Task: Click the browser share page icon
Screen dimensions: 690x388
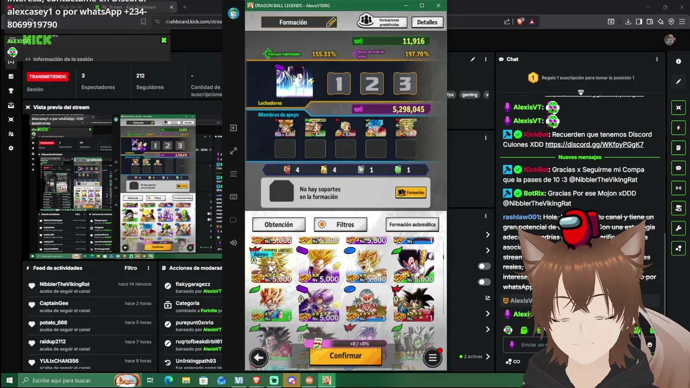Action: tap(507, 22)
